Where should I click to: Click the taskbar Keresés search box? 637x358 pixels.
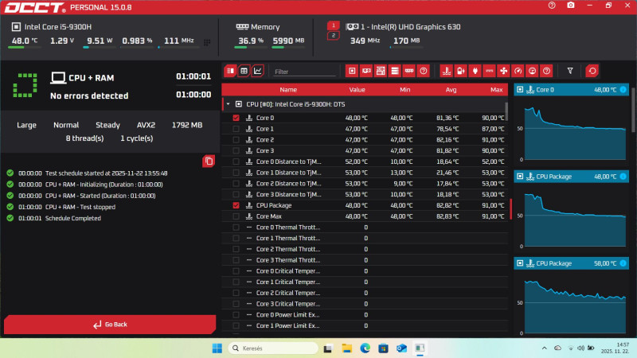(x=273, y=348)
